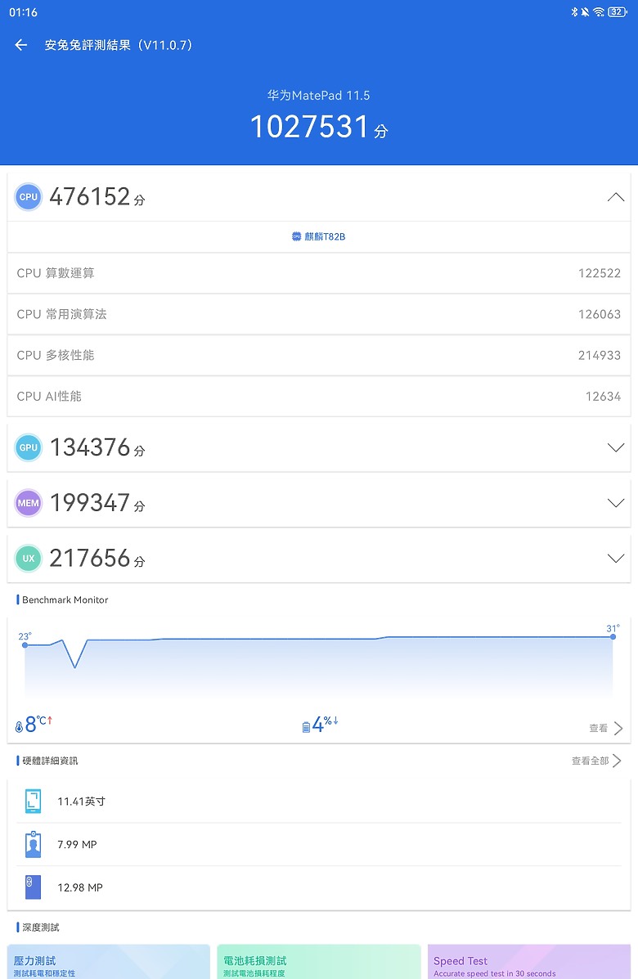The height and width of the screenshot is (979, 638).
Task: Tap the battery drop icon
Action: (306, 727)
